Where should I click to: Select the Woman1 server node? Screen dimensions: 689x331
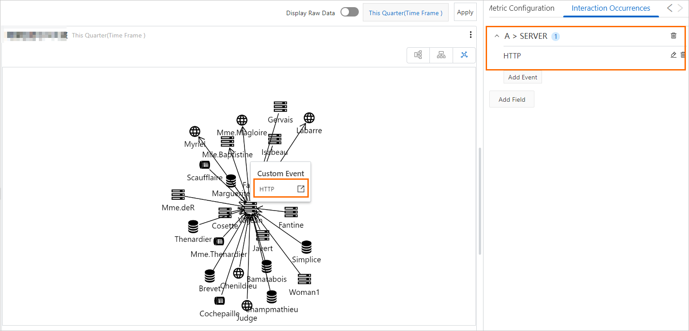coord(304,279)
